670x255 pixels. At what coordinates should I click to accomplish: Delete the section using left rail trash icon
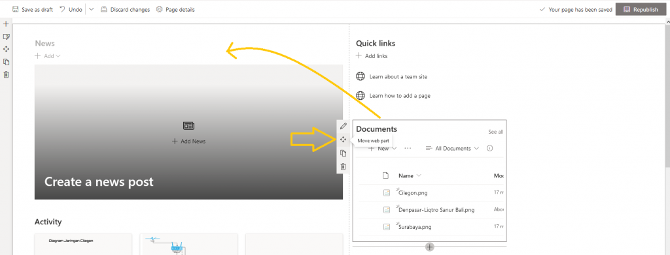pyautogui.click(x=6, y=74)
